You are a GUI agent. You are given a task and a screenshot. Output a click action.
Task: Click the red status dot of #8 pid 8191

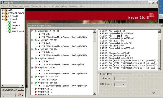(x=36, y=92)
